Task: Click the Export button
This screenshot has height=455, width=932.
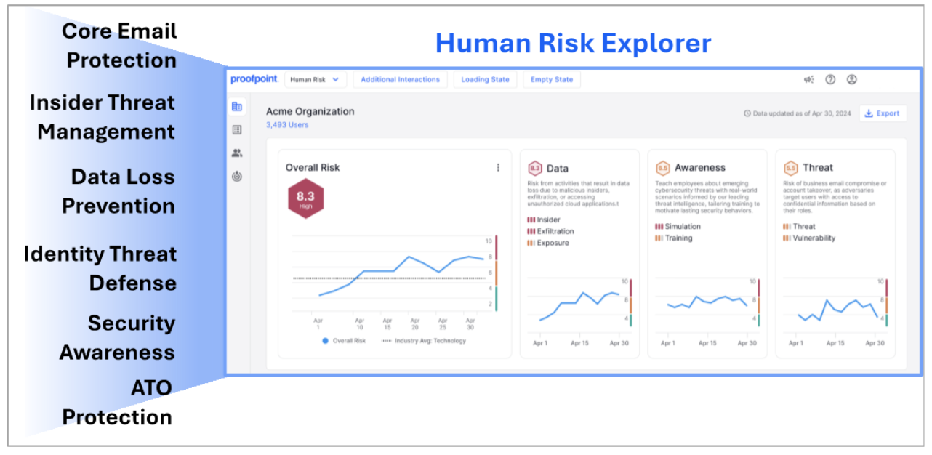Action: tap(882, 113)
